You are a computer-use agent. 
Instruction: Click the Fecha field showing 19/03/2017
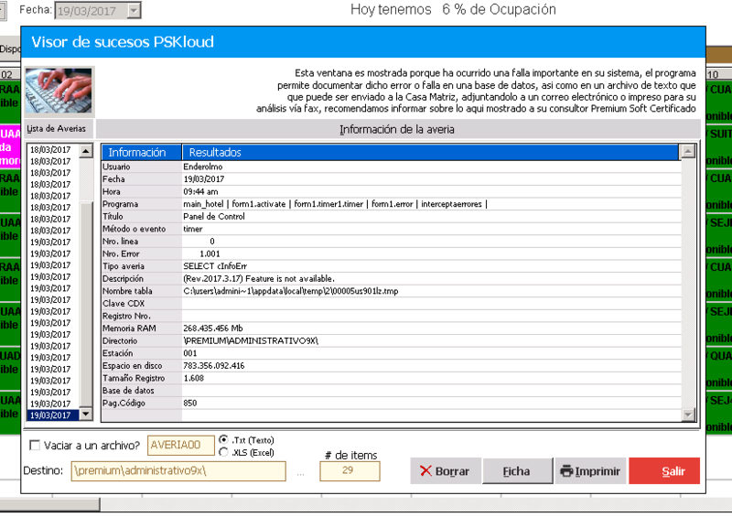(91, 10)
